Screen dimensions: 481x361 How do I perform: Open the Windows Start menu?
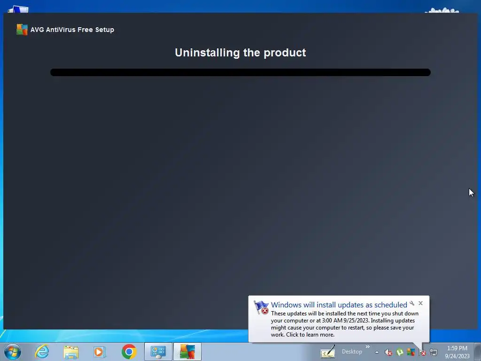pyautogui.click(x=13, y=352)
